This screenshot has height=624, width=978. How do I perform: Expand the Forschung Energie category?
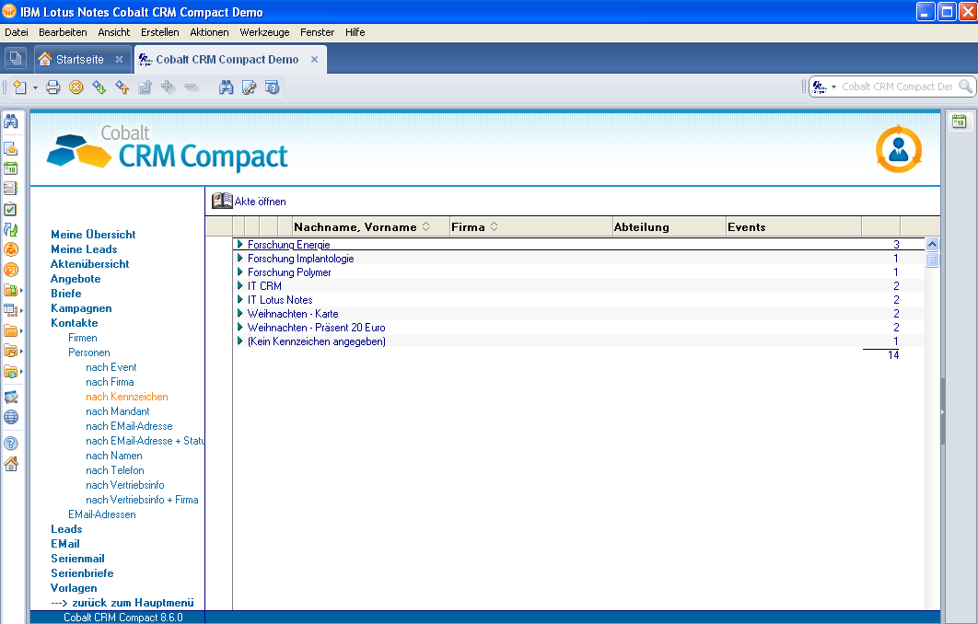click(x=240, y=245)
